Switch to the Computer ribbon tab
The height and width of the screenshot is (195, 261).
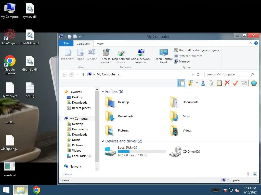coord(83,44)
